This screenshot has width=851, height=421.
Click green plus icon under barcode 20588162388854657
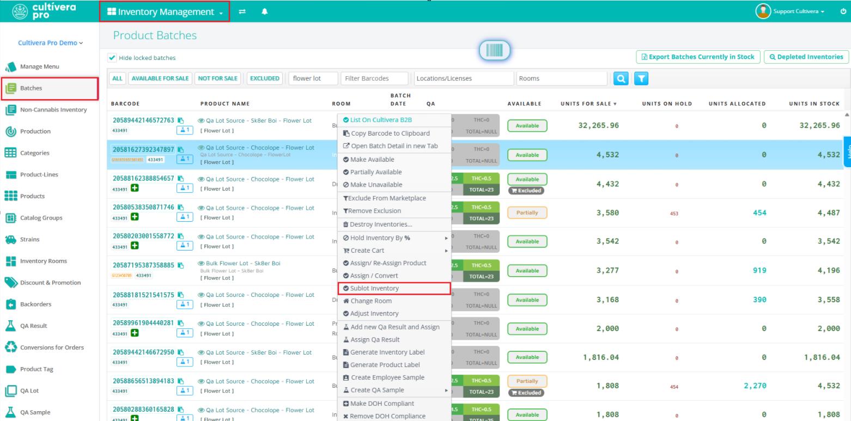(x=134, y=188)
